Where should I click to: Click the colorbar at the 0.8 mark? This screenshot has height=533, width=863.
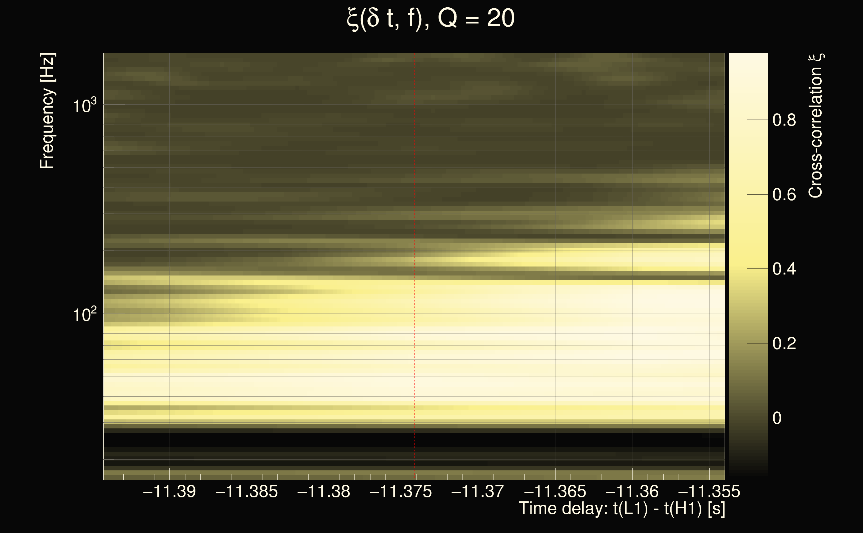point(748,120)
